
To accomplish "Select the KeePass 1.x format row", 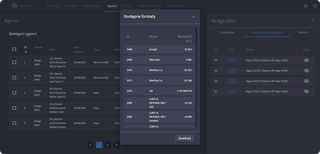I will click(x=159, y=70).
